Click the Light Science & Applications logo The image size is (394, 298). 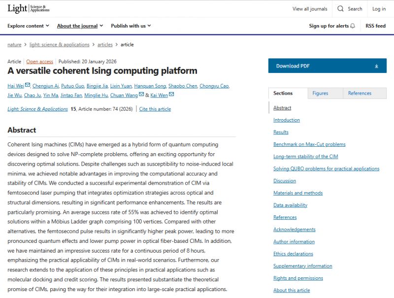29,8
